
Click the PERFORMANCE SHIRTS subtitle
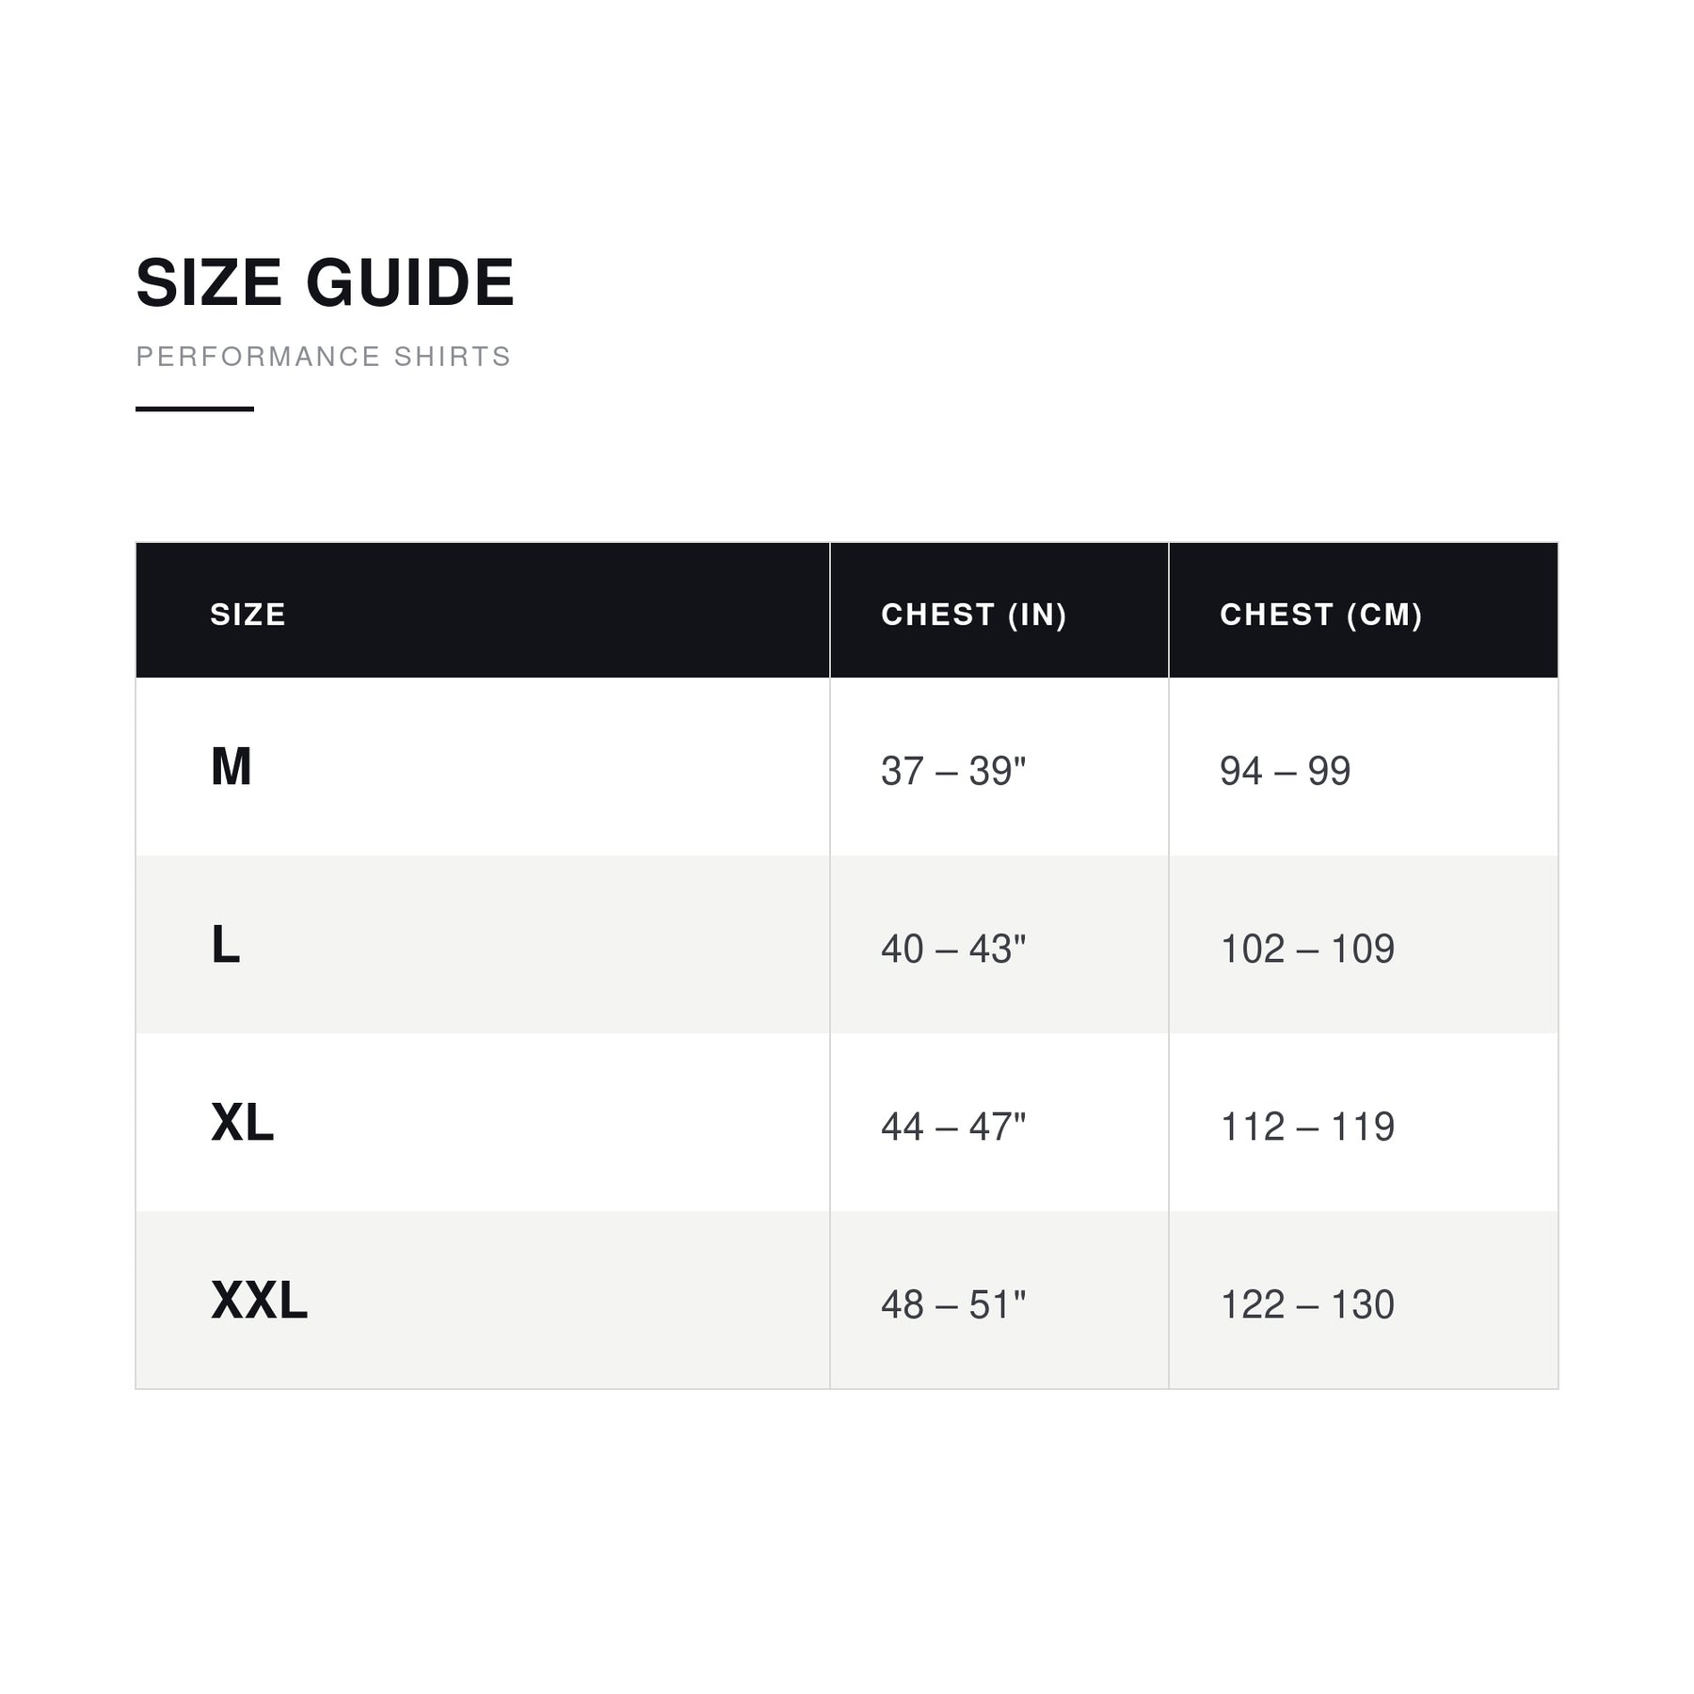pos(324,357)
